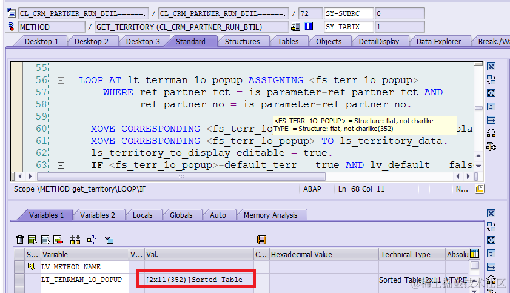Screen dimensions: 510x293
Task: Click the green list insert icon
Action: (x=32, y=240)
